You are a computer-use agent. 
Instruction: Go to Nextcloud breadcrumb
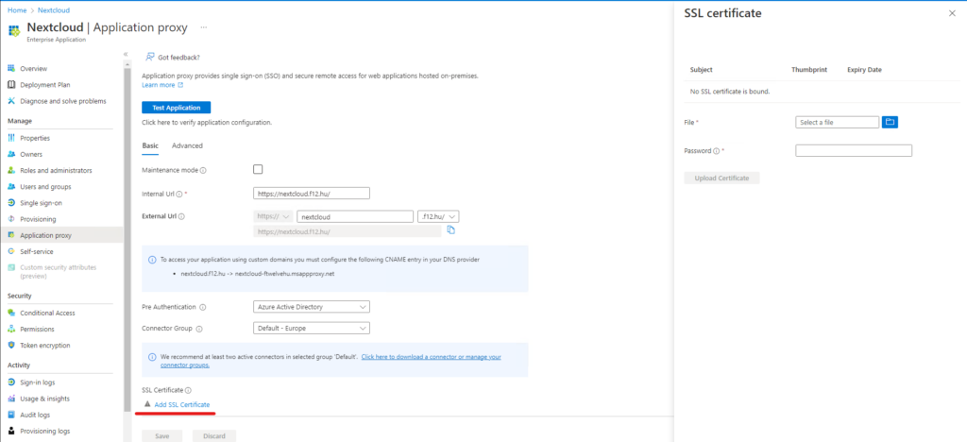click(x=54, y=10)
